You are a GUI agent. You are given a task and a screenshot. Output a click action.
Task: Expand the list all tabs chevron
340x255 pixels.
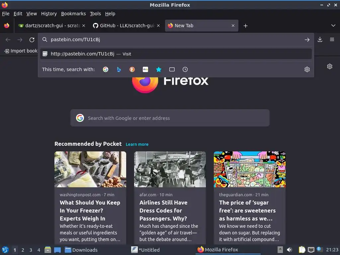(333, 26)
